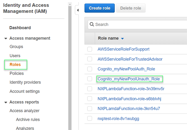Viewport: 187px width, 130px height.
Task: Navigate to Identity providers
Action: click(25, 82)
